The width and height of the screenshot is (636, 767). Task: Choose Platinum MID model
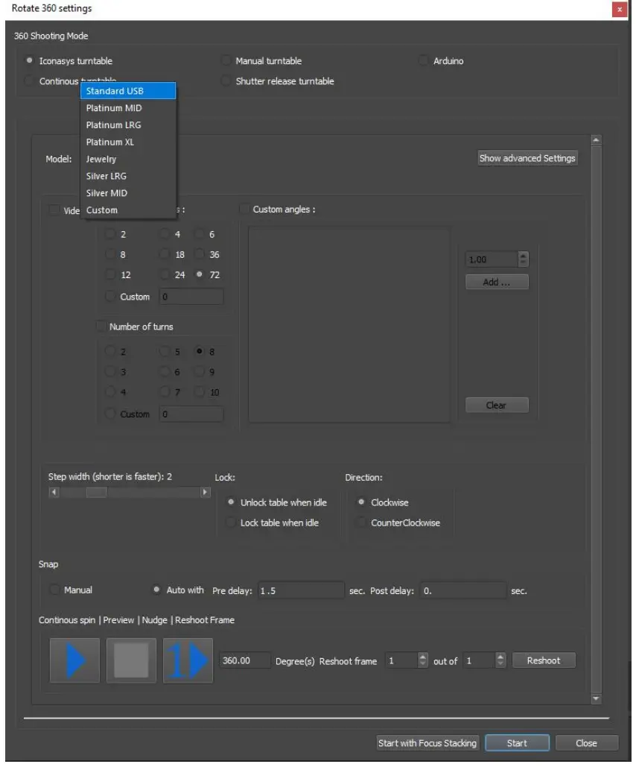[x=128, y=108]
